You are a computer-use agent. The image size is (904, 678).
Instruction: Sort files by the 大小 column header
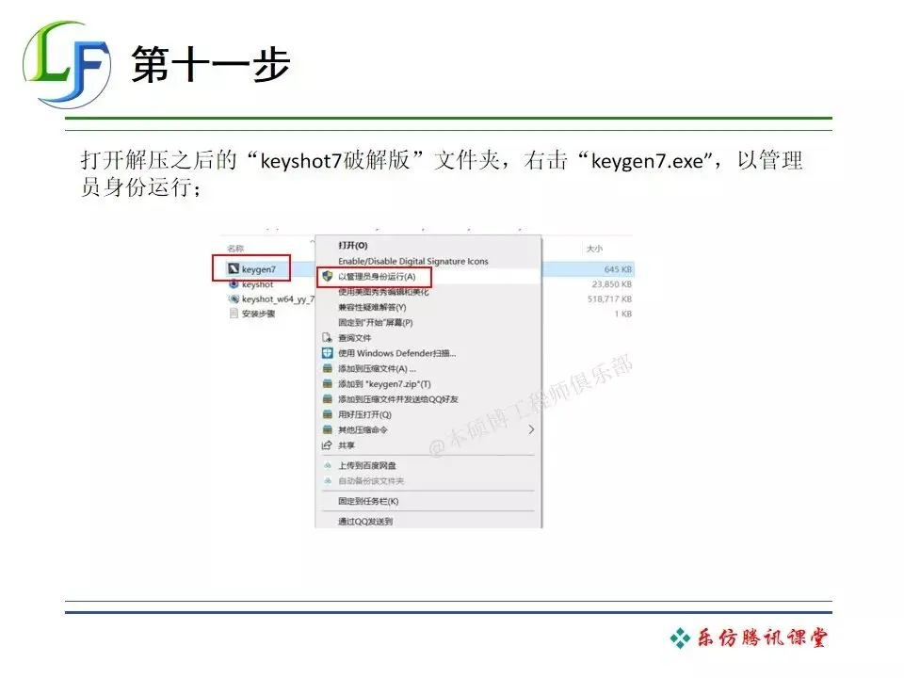594,249
